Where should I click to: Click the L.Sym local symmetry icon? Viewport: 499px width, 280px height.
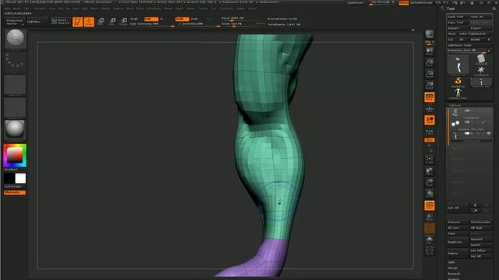tap(430, 131)
